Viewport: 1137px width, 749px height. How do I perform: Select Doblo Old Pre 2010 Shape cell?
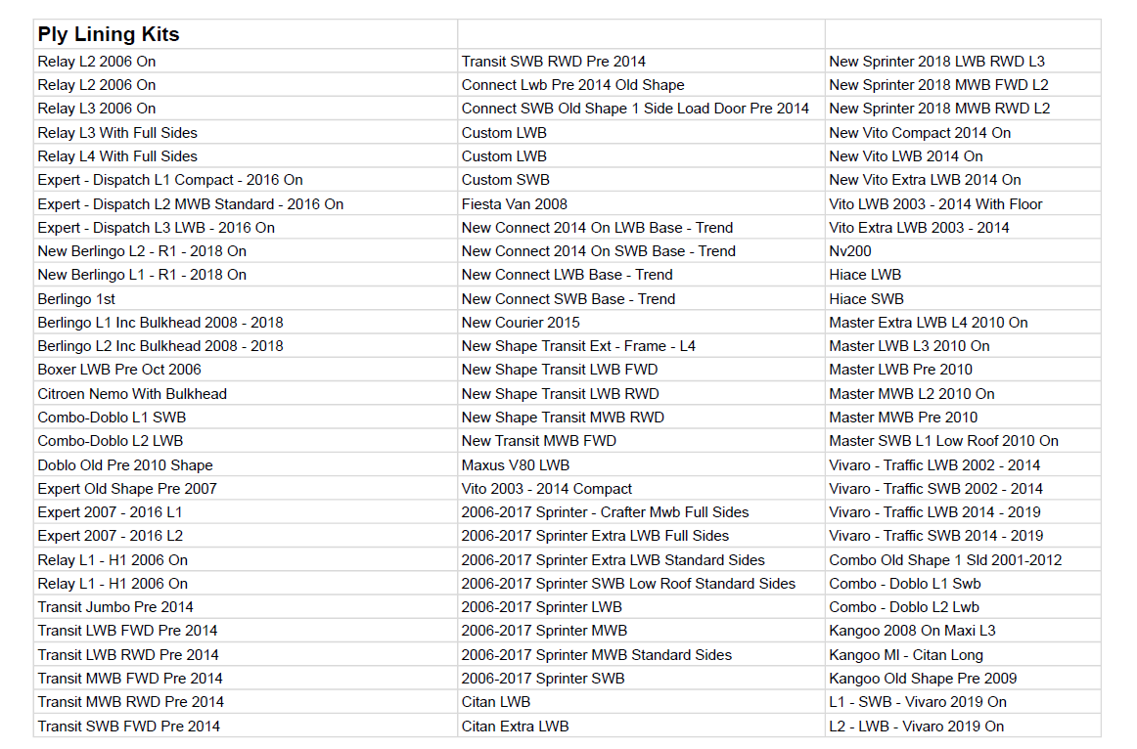125,465
